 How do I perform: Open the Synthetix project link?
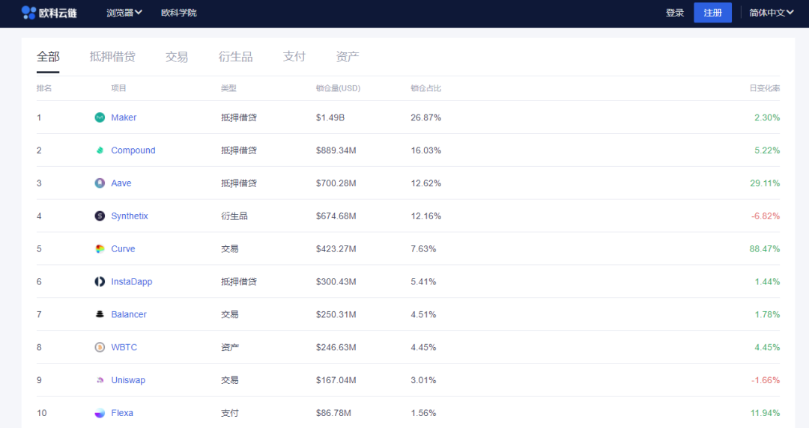(130, 216)
